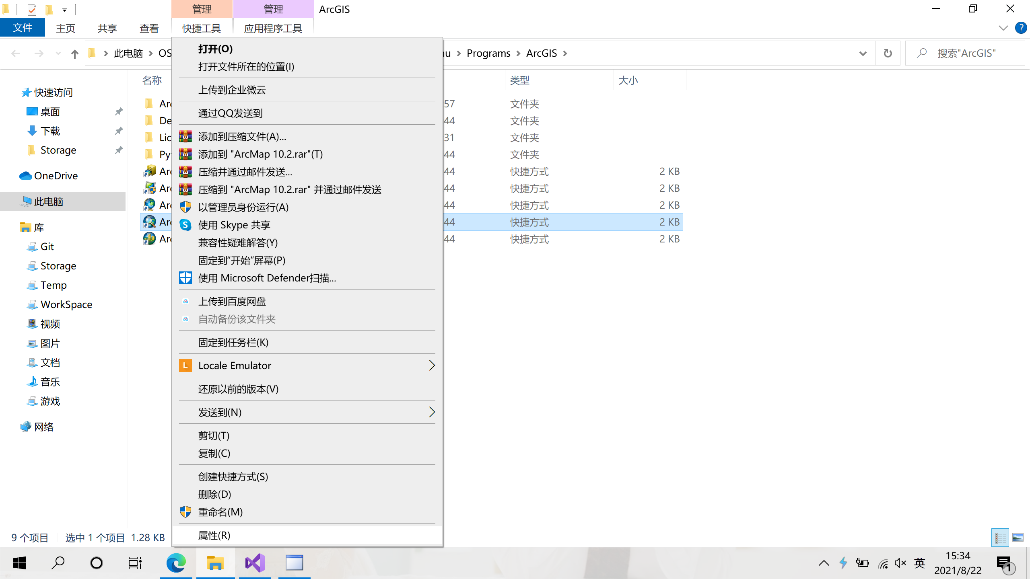Switch to the 共享 ribbon tab

pos(107,28)
